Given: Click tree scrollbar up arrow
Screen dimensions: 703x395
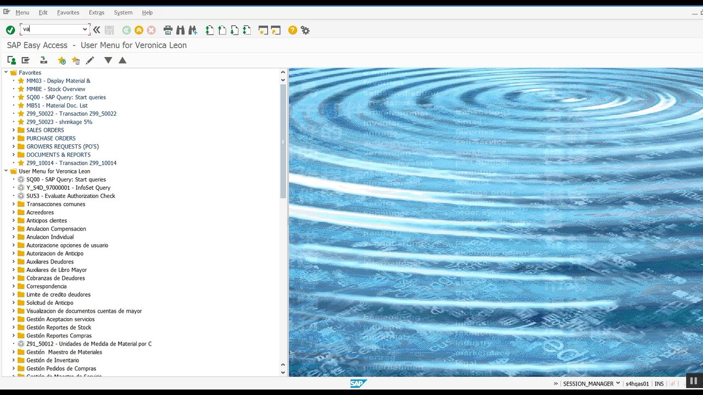Looking at the screenshot, I should click(x=283, y=72).
